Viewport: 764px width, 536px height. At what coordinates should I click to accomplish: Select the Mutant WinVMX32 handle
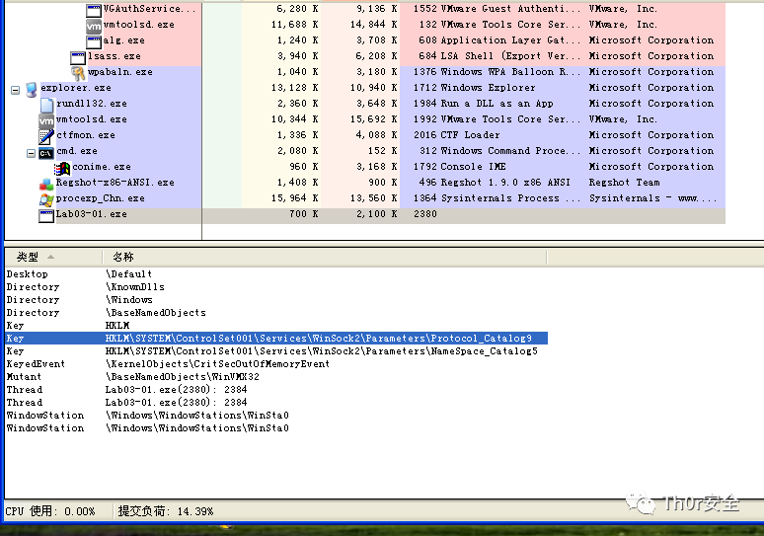(276, 377)
